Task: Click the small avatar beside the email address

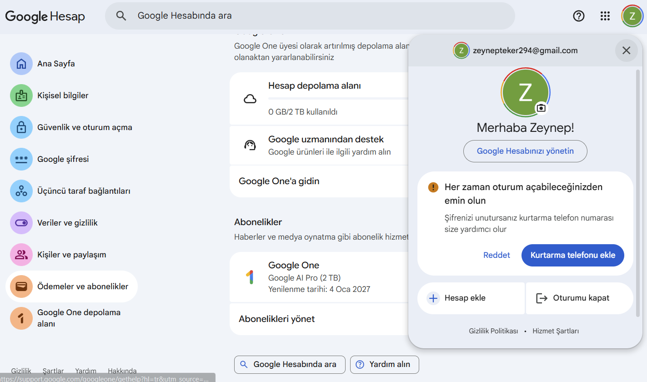Action: 461,50
